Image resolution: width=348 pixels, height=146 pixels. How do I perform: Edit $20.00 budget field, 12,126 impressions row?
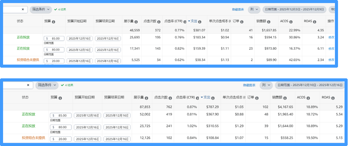coord(61,139)
